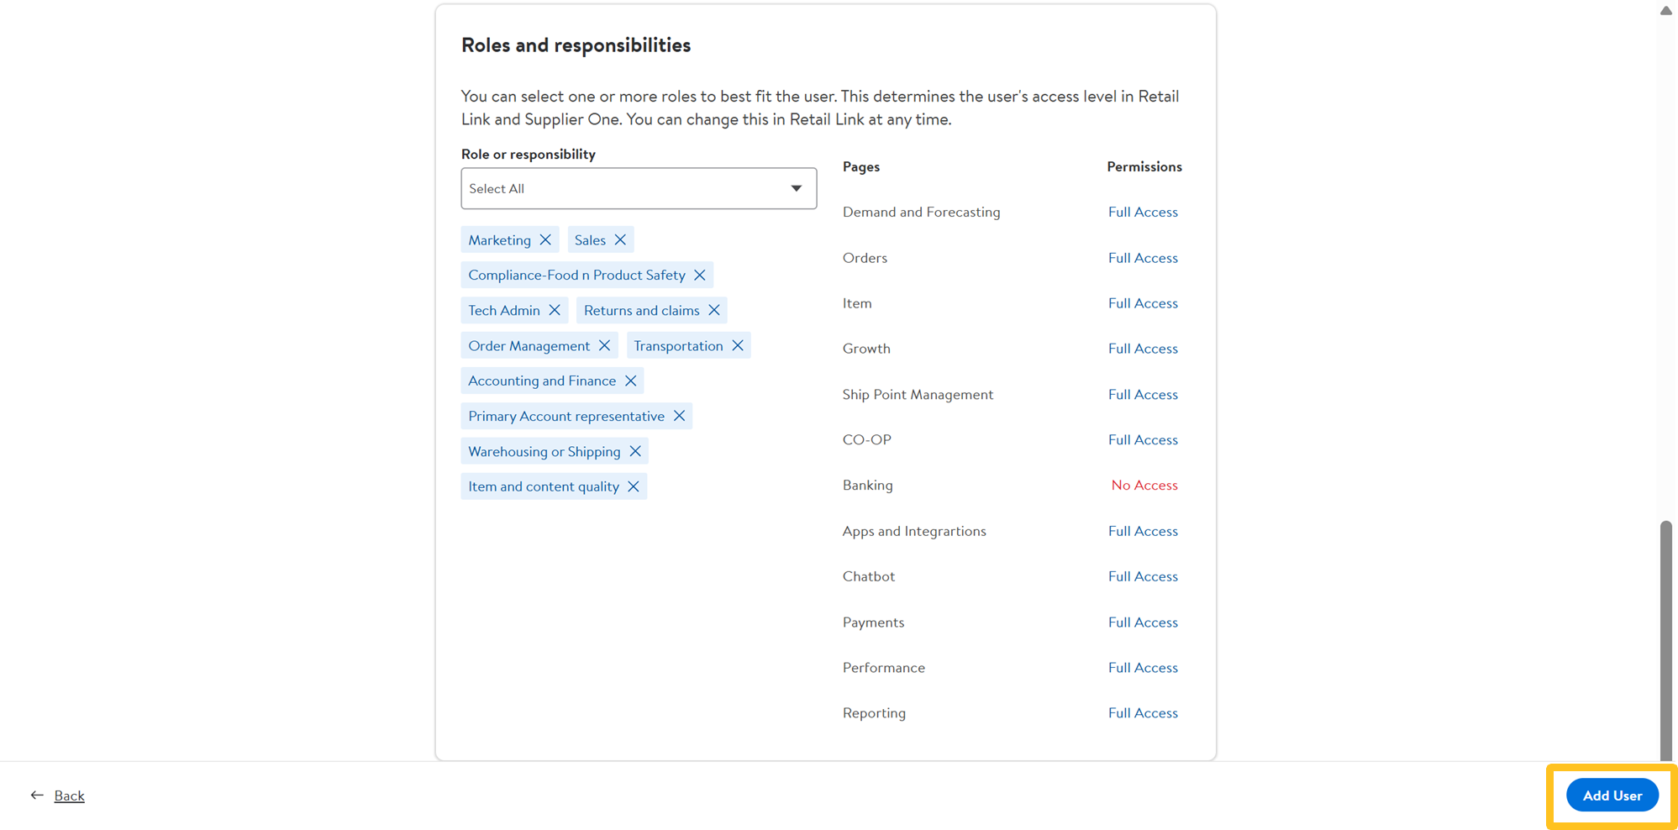Remove the Marketing role tag

545,240
